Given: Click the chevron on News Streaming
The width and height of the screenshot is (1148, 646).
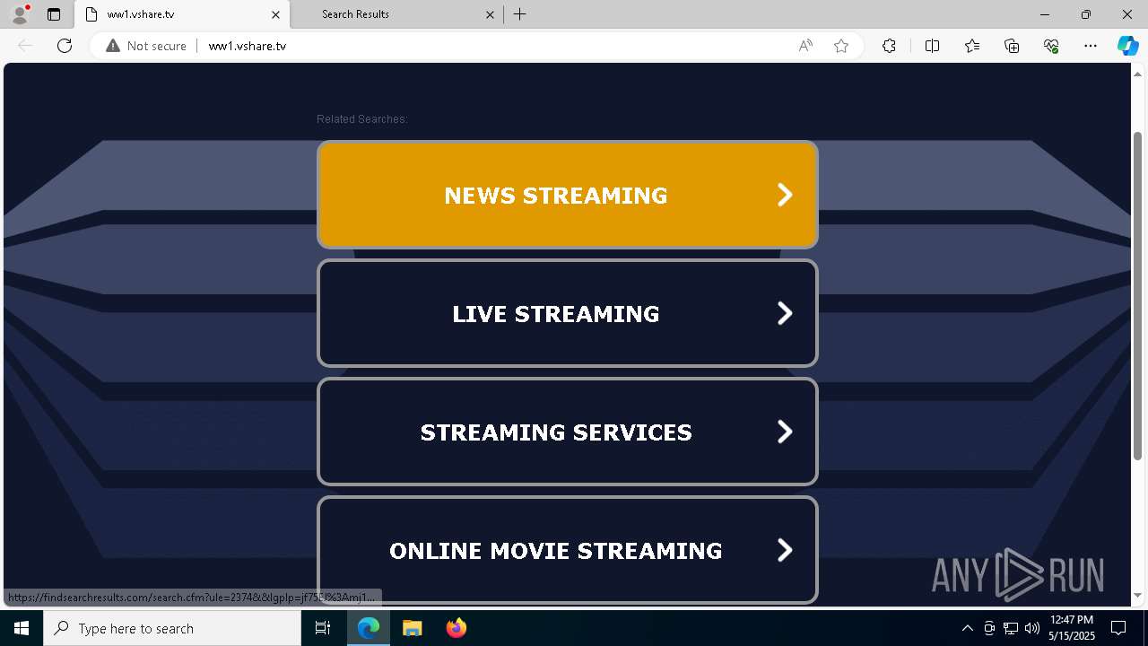Looking at the screenshot, I should 785,195.
